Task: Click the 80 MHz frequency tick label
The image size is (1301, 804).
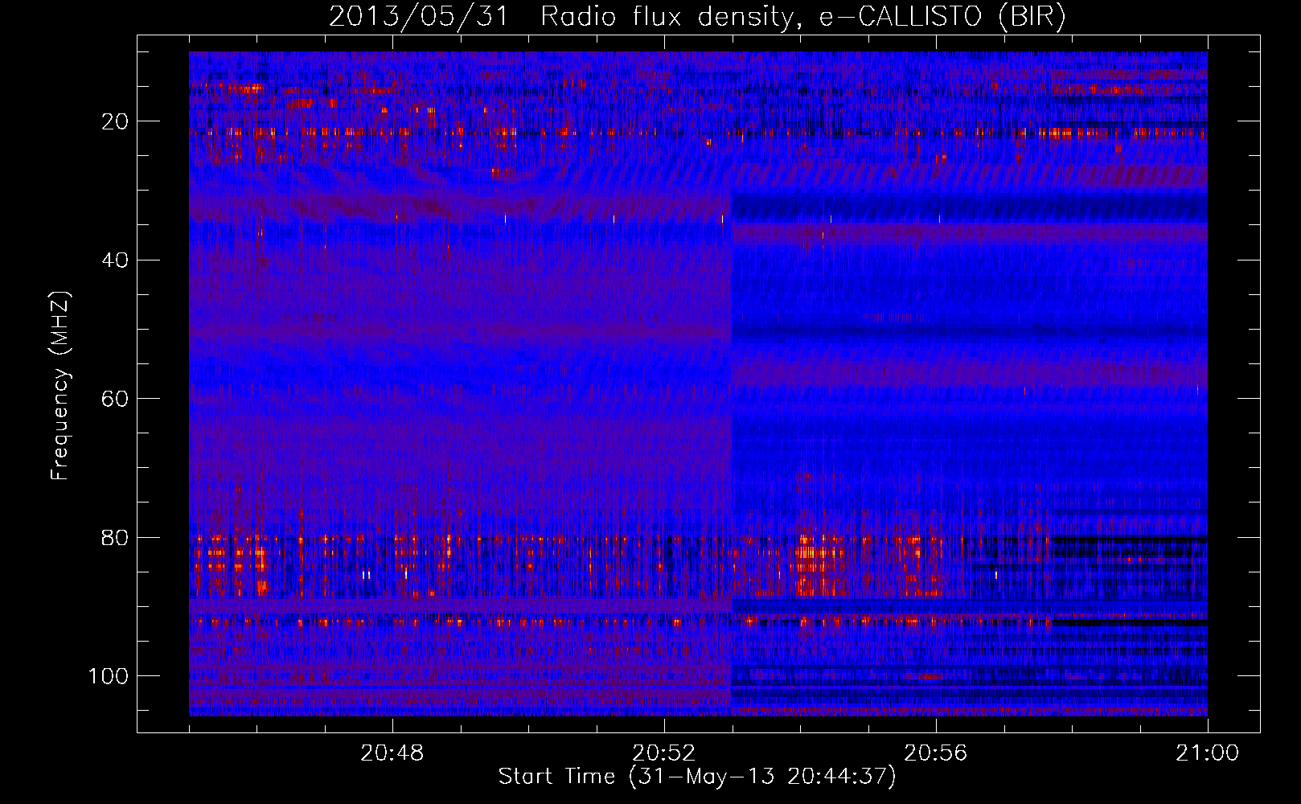Action: click(116, 537)
